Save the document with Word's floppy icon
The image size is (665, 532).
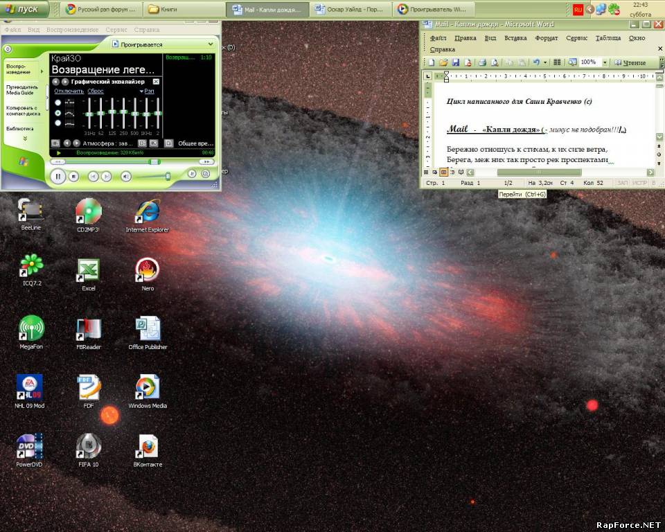456,62
